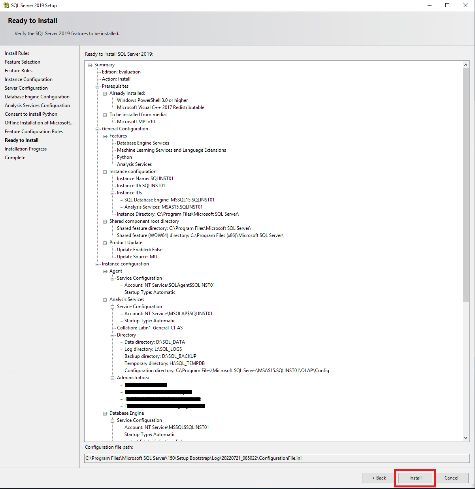Go back with the < Back button

coord(379,478)
